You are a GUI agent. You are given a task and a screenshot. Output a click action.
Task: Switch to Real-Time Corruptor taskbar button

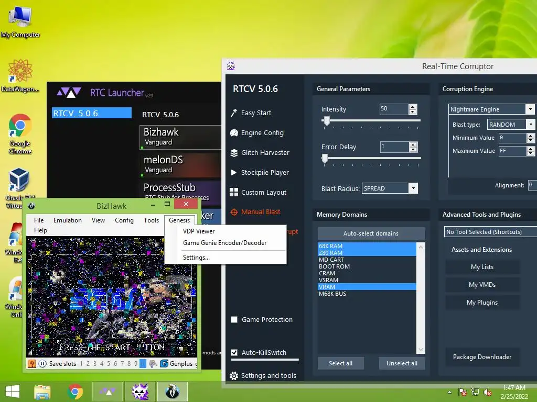tap(140, 392)
